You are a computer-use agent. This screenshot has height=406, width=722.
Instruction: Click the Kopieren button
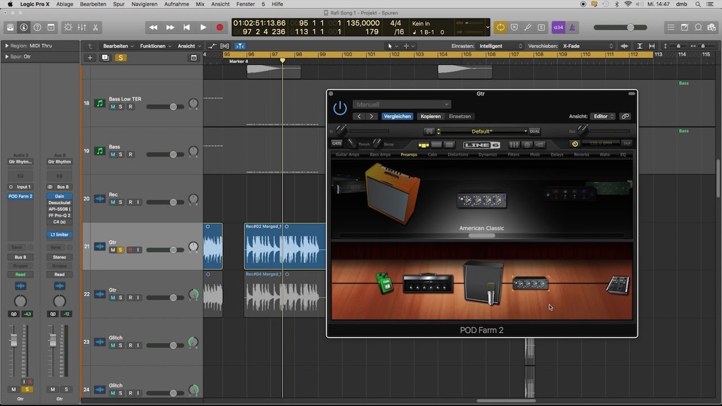[430, 116]
